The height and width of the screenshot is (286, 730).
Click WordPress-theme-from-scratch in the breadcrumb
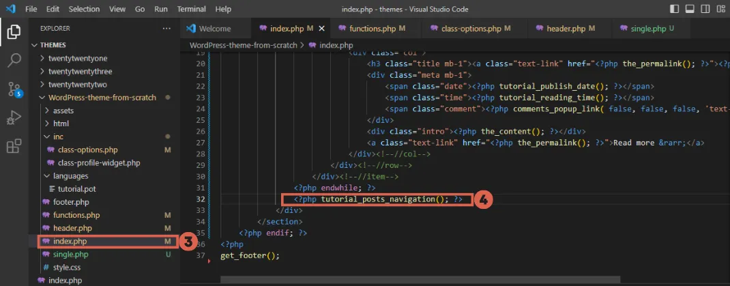click(244, 45)
